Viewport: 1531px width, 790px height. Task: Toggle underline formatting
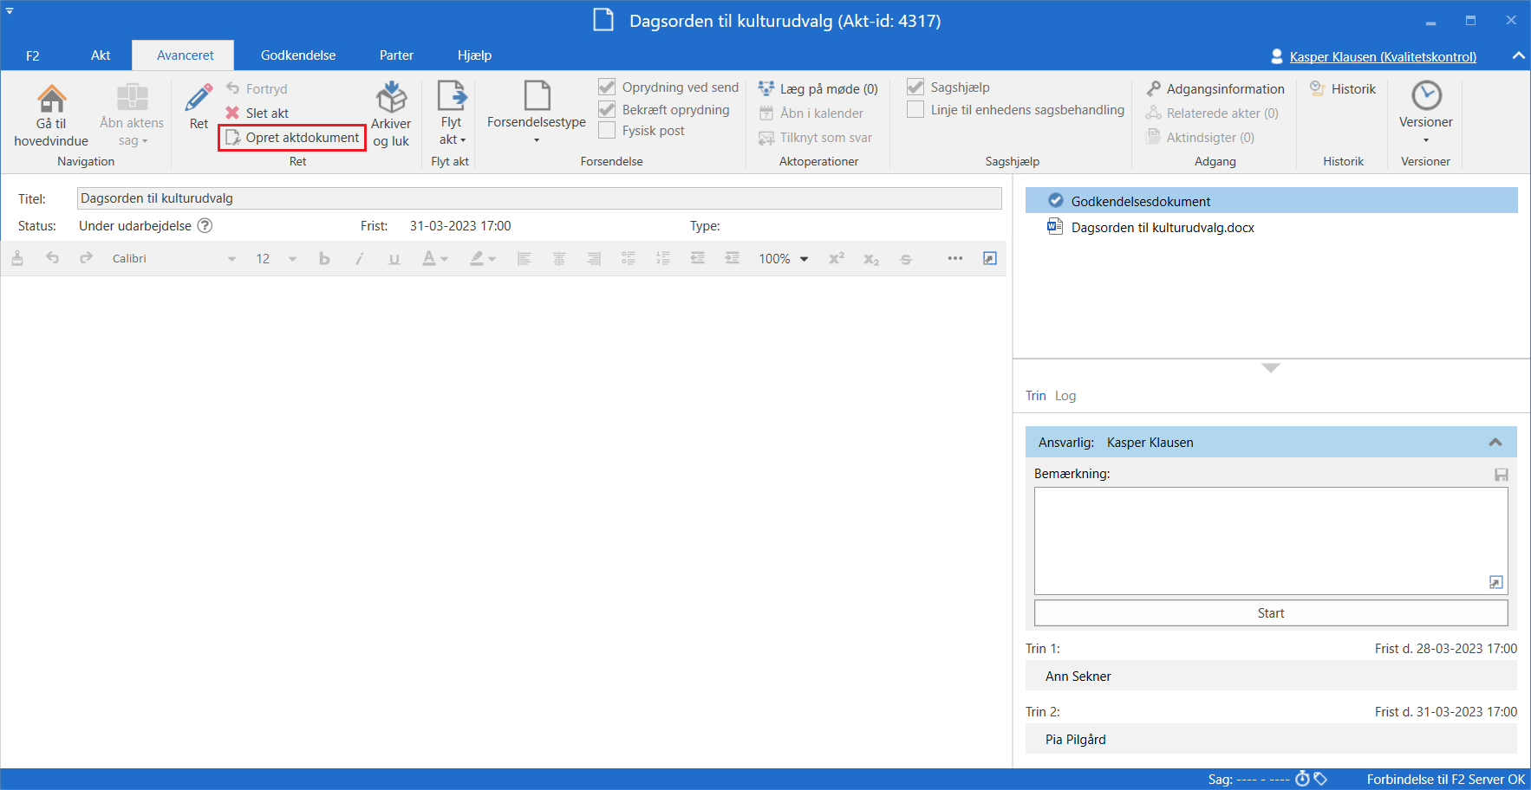click(x=394, y=258)
